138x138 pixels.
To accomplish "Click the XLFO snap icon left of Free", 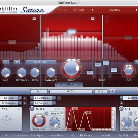I will coord(47,114).
